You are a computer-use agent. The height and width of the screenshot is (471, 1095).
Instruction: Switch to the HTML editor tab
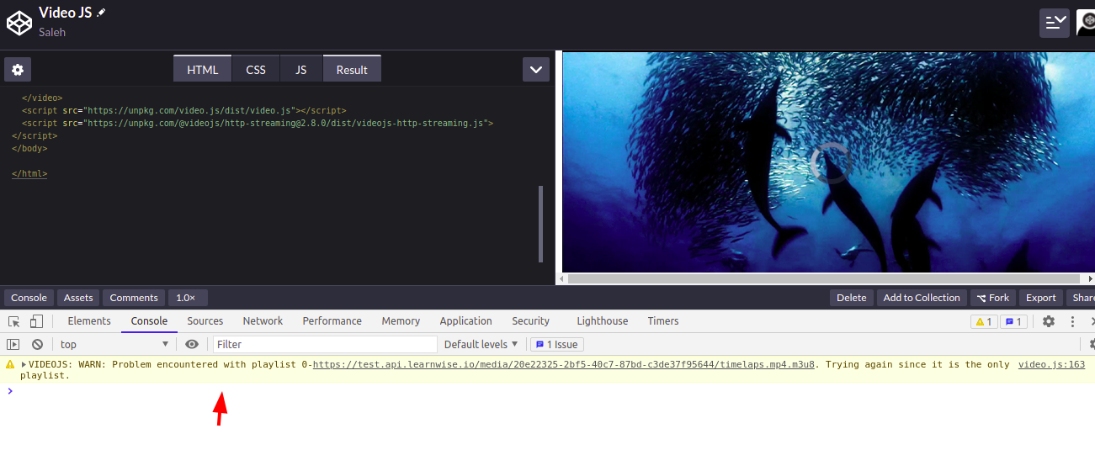point(203,69)
